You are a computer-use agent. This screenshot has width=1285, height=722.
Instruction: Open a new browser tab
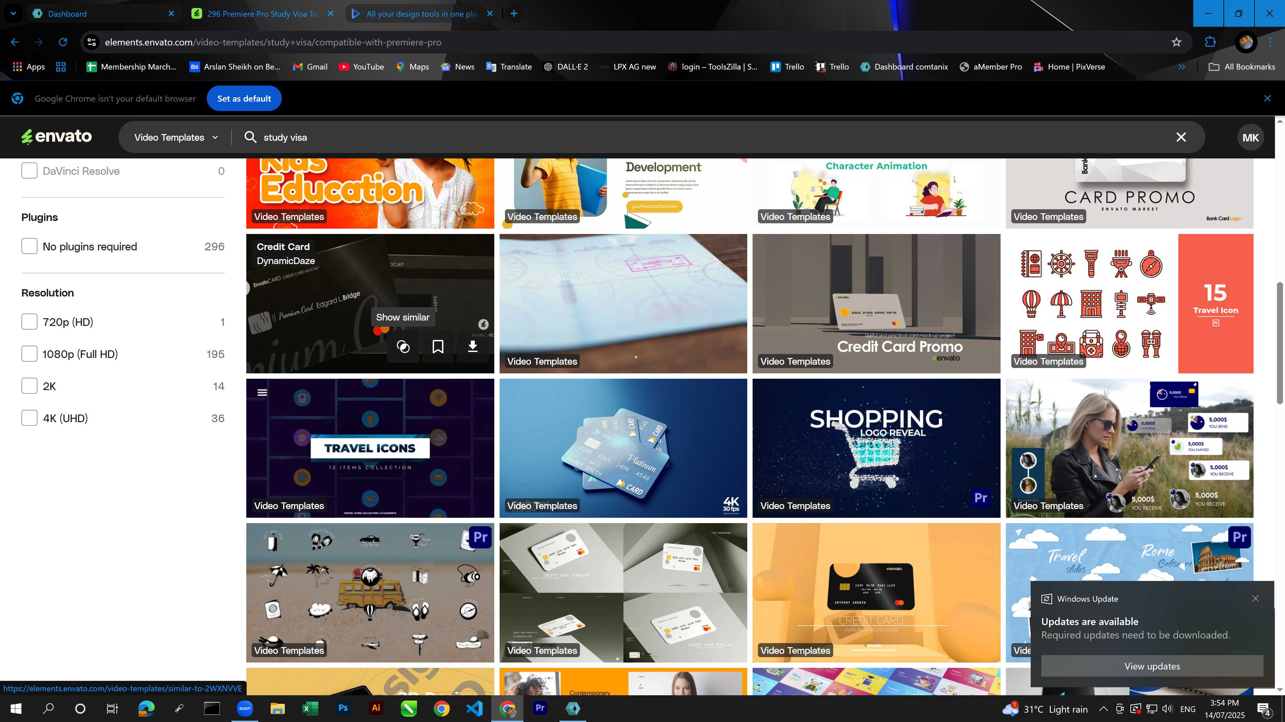click(x=514, y=13)
